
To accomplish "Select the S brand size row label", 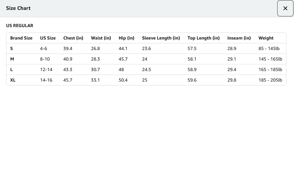I will [x=11, y=48].
